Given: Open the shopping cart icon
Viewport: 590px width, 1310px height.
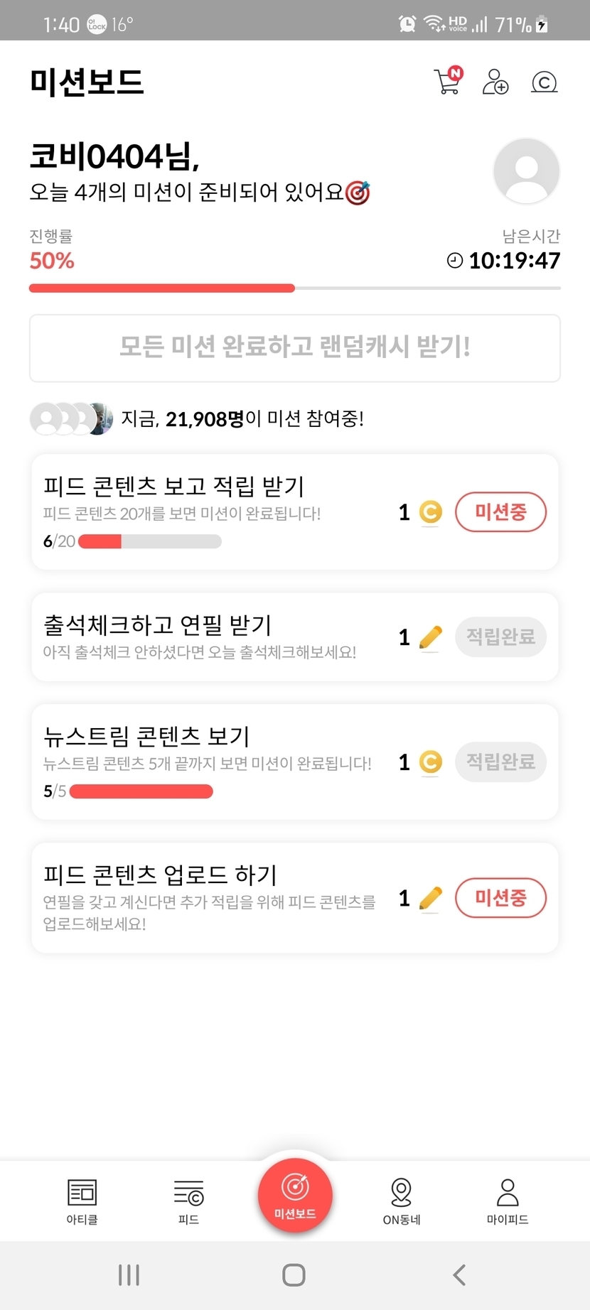Looking at the screenshot, I should click(447, 81).
